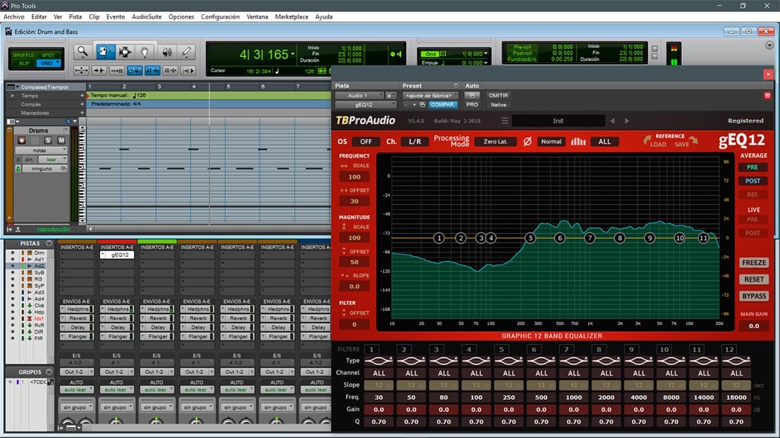This screenshot has height=438, width=780.
Task: Click filter 1 bell type icon
Action: (x=379, y=361)
